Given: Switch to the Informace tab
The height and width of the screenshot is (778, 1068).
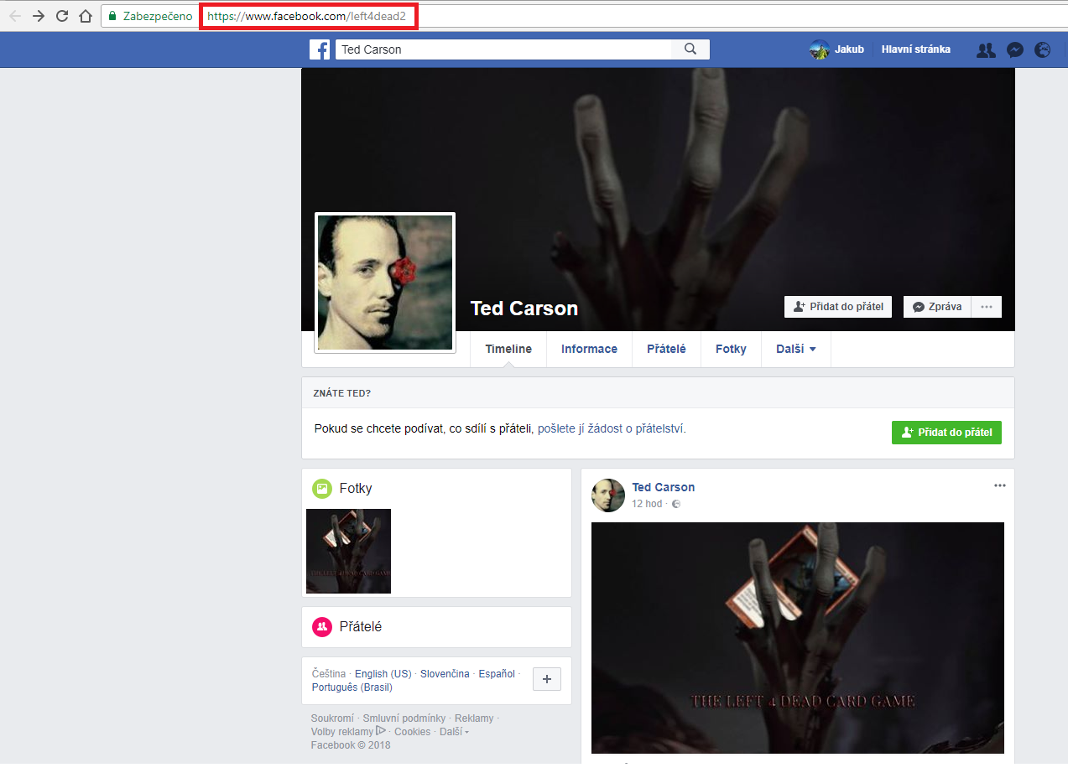Looking at the screenshot, I should [589, 349].
